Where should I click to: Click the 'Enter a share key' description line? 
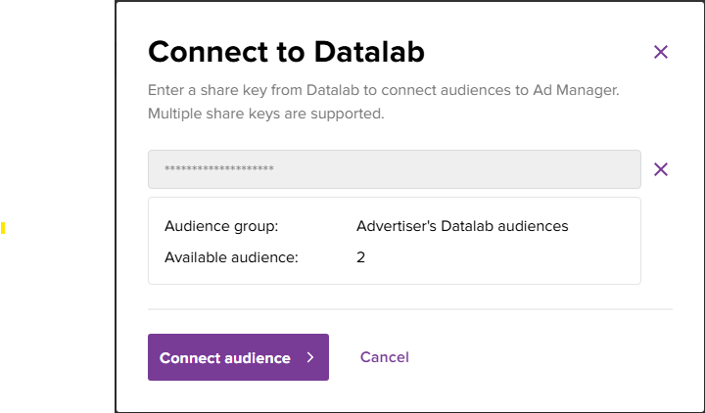click(x=384, y=90)
